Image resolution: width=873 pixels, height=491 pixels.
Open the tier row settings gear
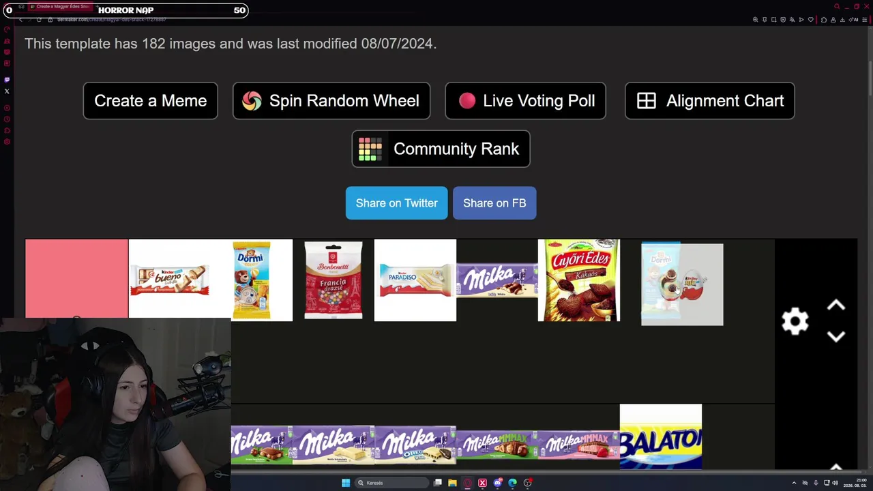[795, 321]
